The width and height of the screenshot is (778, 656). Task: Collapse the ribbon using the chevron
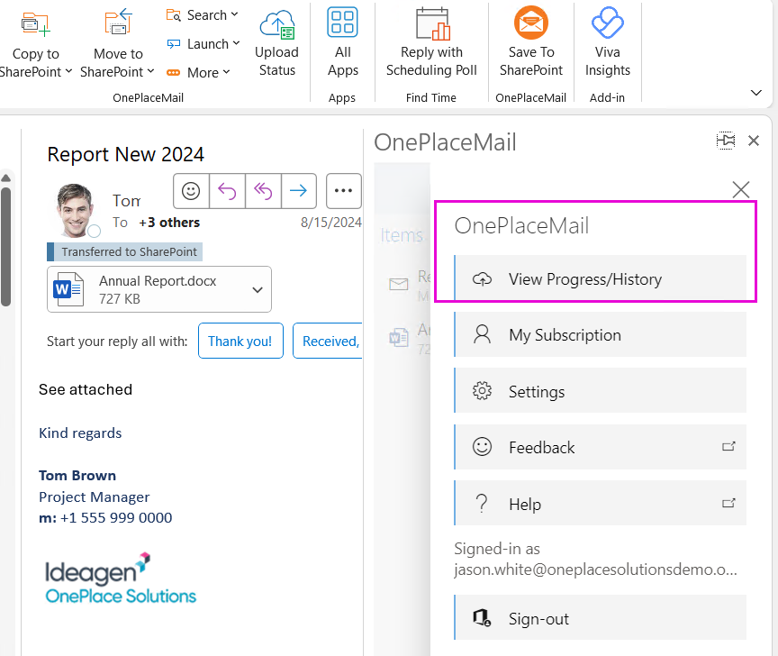pos(756,93)
